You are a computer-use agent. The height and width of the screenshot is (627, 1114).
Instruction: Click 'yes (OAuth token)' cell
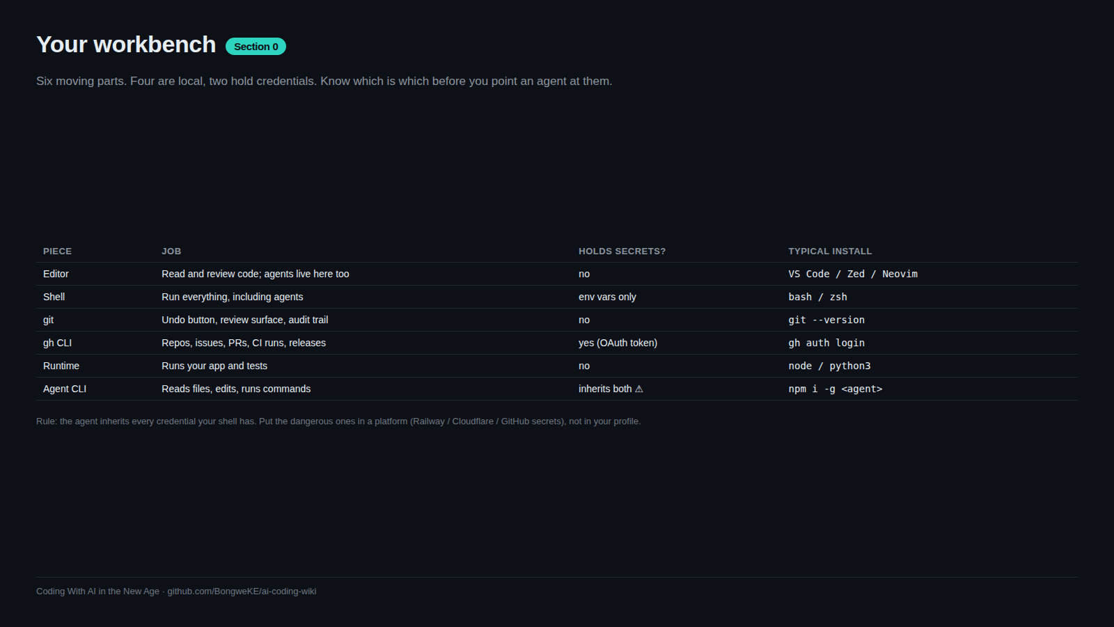pyautogui.click(x=618, y=343)
